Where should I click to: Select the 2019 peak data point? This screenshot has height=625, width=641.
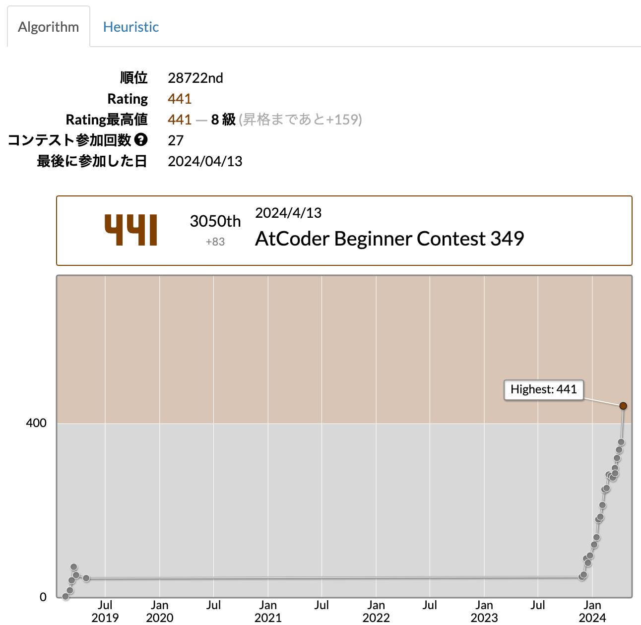[74, 567]
